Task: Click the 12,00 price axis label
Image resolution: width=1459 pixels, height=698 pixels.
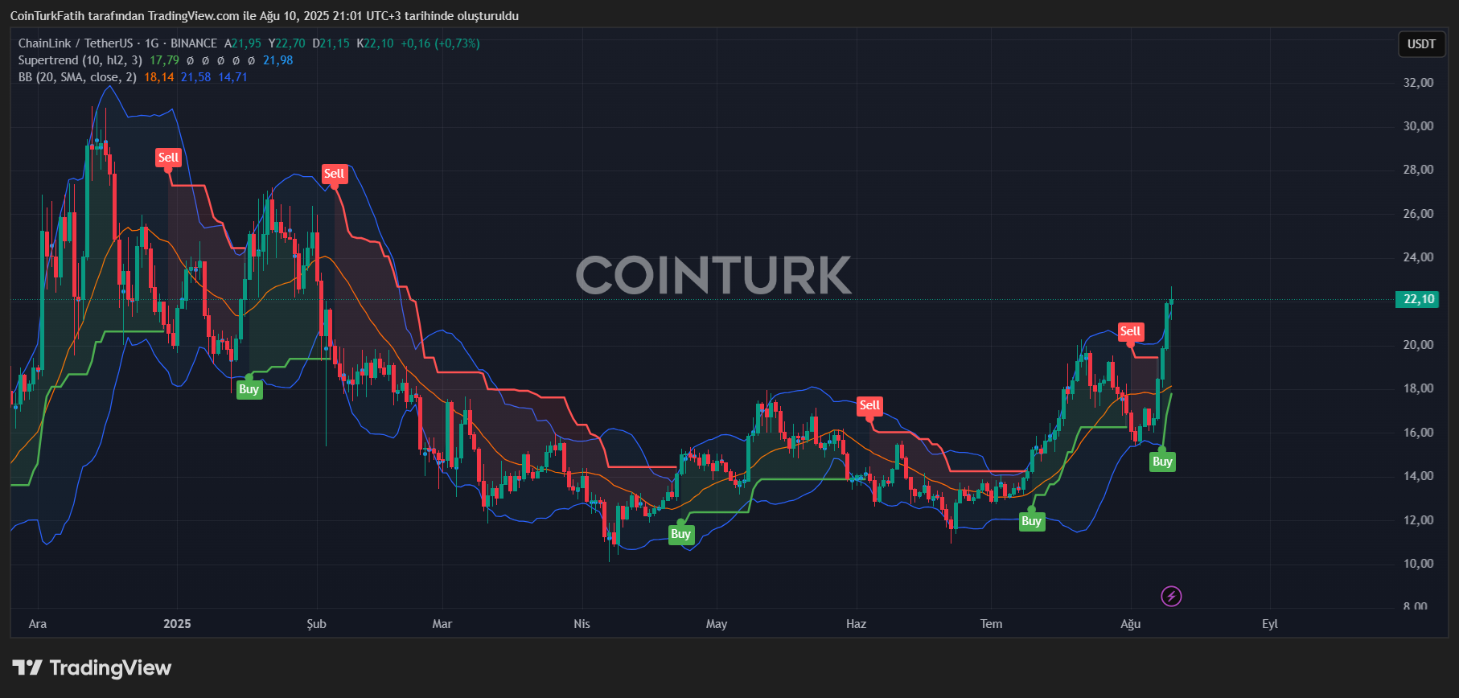Action: 1418,519
